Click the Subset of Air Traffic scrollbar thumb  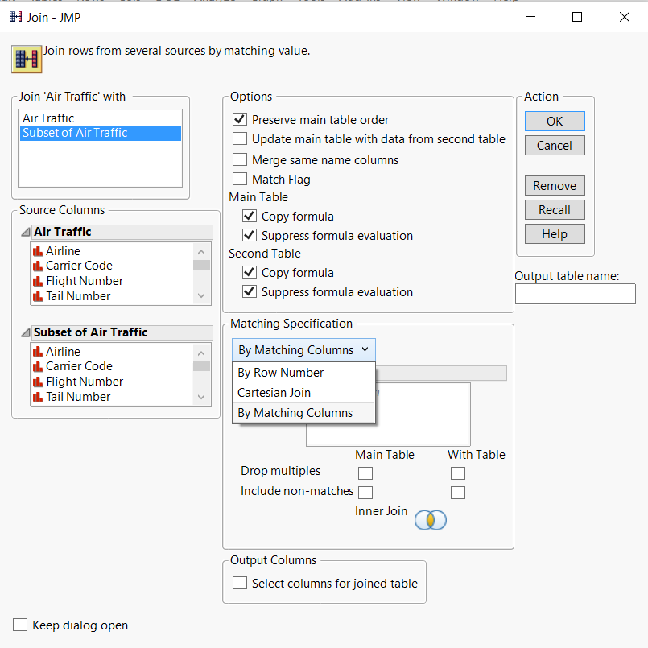(x=201, y=366)
